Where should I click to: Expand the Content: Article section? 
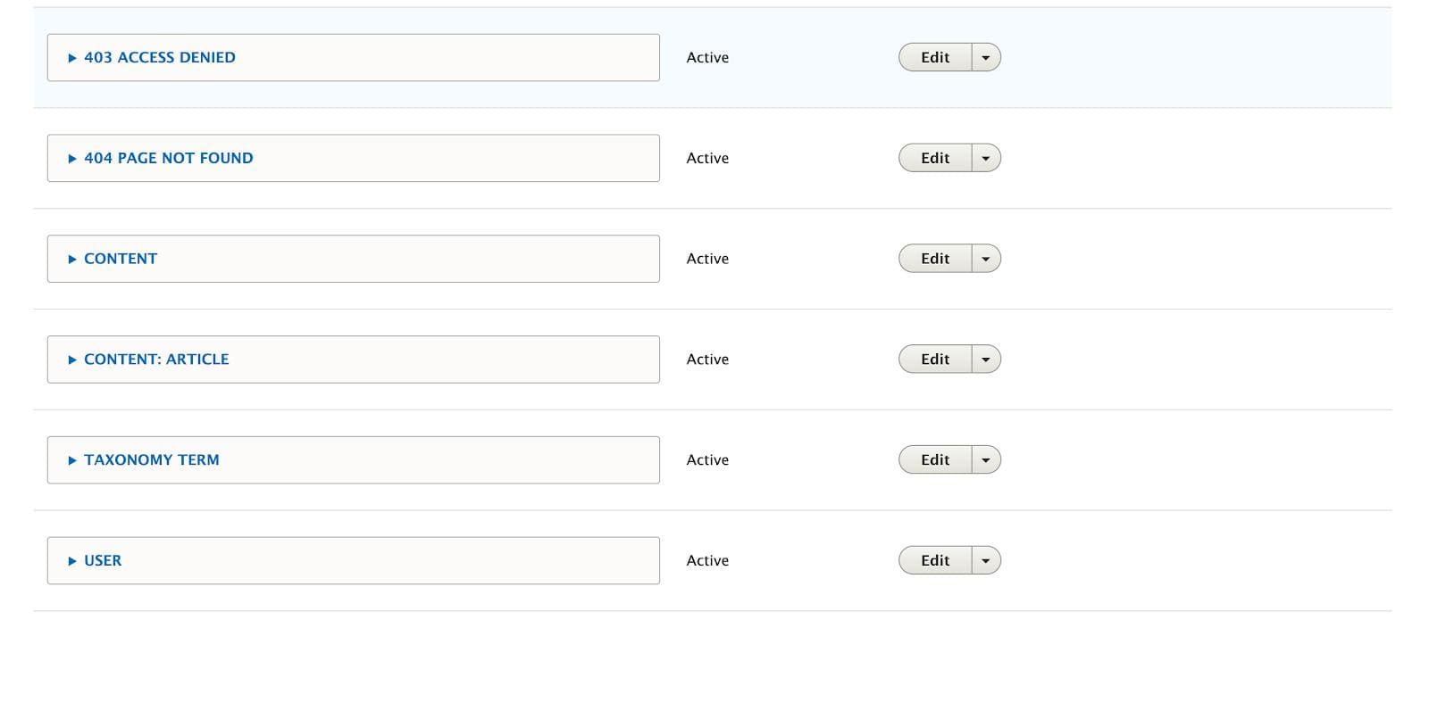(x=156, y=360)
